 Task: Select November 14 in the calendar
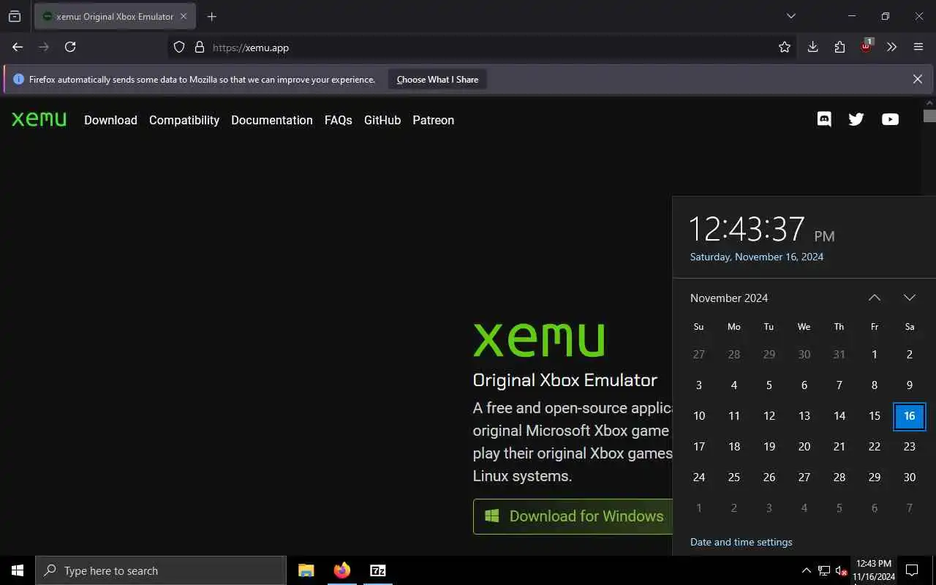[839, 416]
